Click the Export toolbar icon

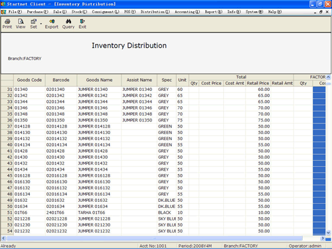coord(52,24)
